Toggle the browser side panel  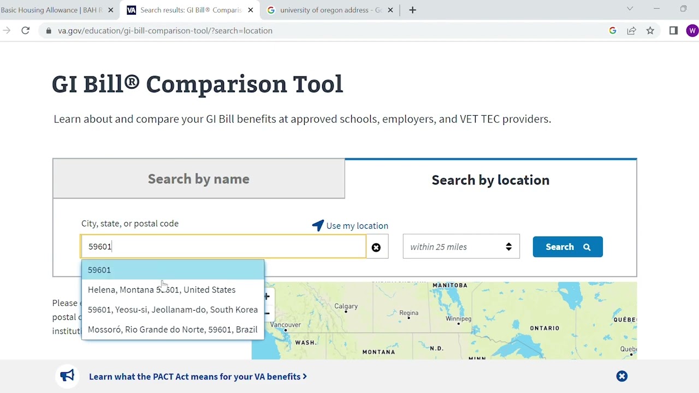click(x=673, y=31)
